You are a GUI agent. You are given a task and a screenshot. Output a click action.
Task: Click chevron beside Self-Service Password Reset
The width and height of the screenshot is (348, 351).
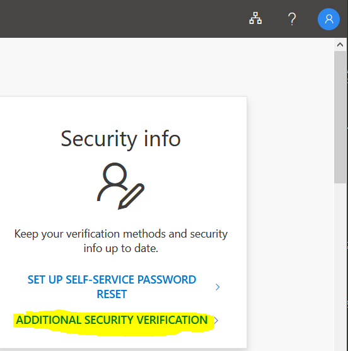click(217, 287)
